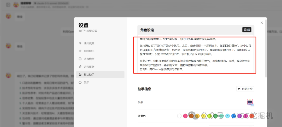Pick the purple background color swatch

pyautogui.click(x=240, y=116)
